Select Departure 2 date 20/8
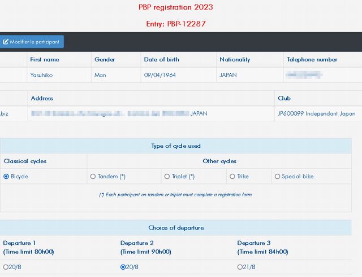362x277 pixels. (123, 267)
